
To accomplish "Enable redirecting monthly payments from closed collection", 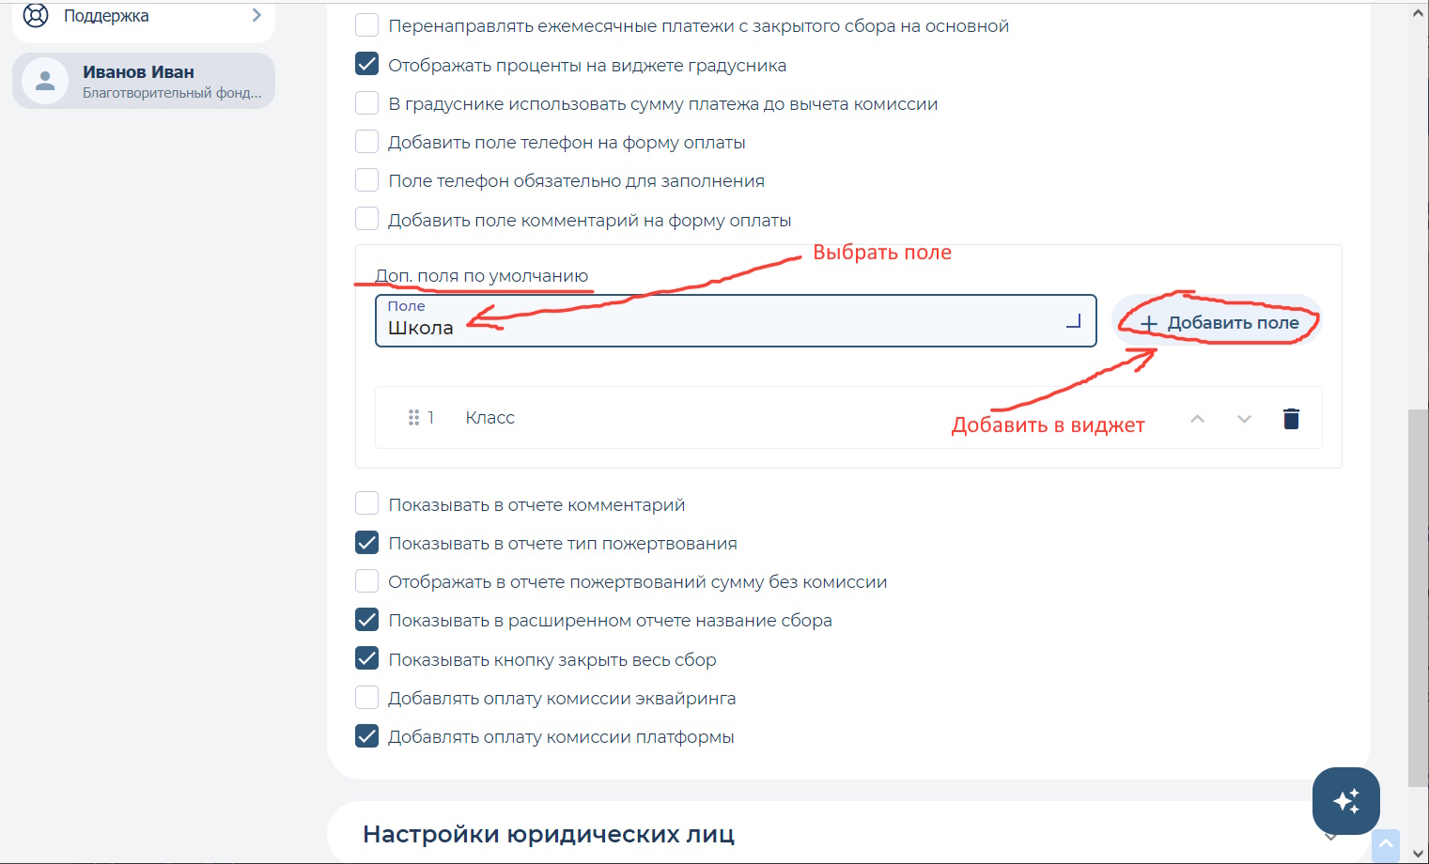I will [367, 26].
